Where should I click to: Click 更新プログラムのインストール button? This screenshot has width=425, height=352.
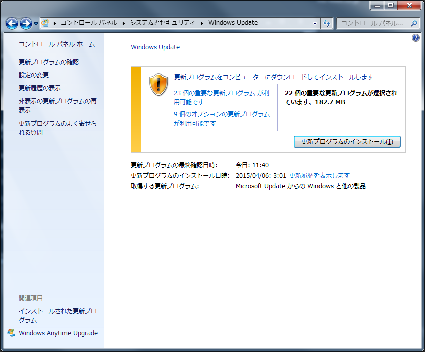point(347,142)
